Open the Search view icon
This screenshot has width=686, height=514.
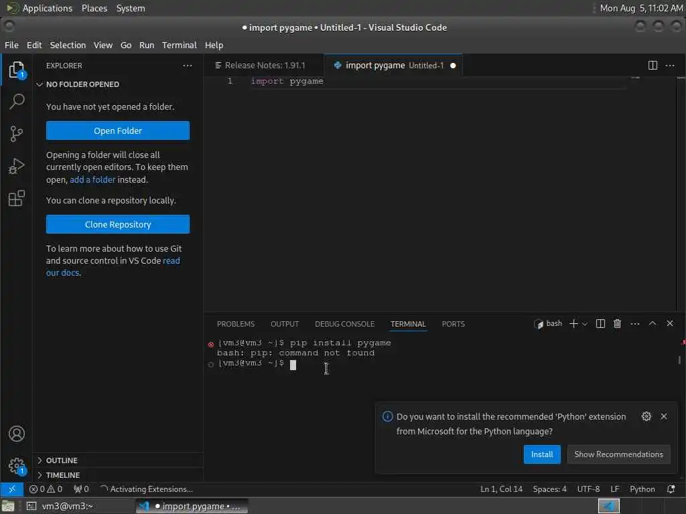17,102
